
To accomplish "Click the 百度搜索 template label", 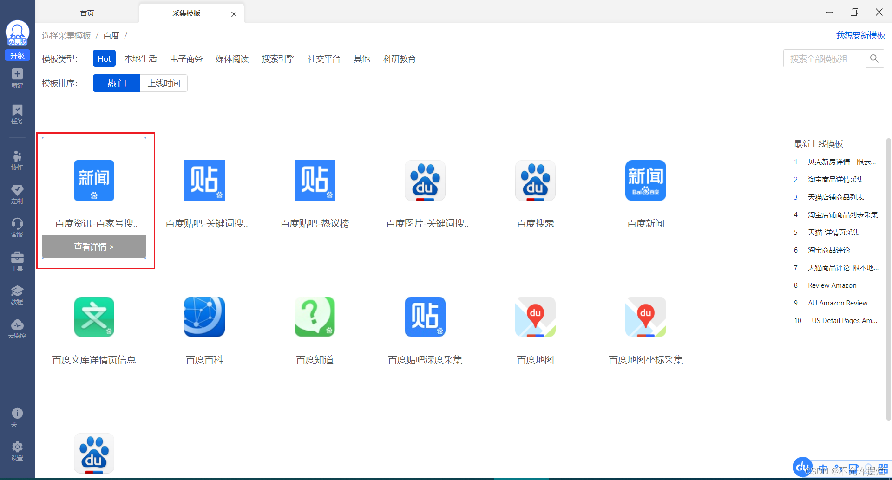I will 535,224.
